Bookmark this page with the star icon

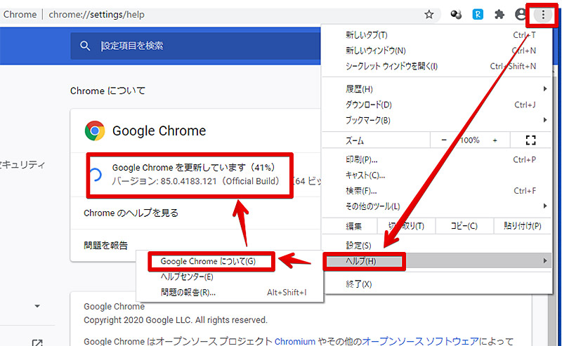pos(429,15)
